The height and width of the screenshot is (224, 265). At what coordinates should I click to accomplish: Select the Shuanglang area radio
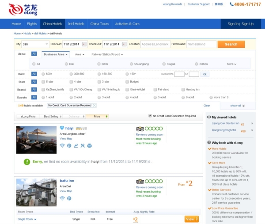(x=131, y=64)
